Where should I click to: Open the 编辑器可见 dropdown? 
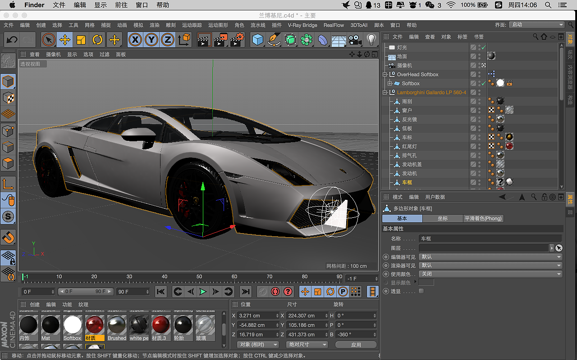pyautogui.click(x=490, y=257)
